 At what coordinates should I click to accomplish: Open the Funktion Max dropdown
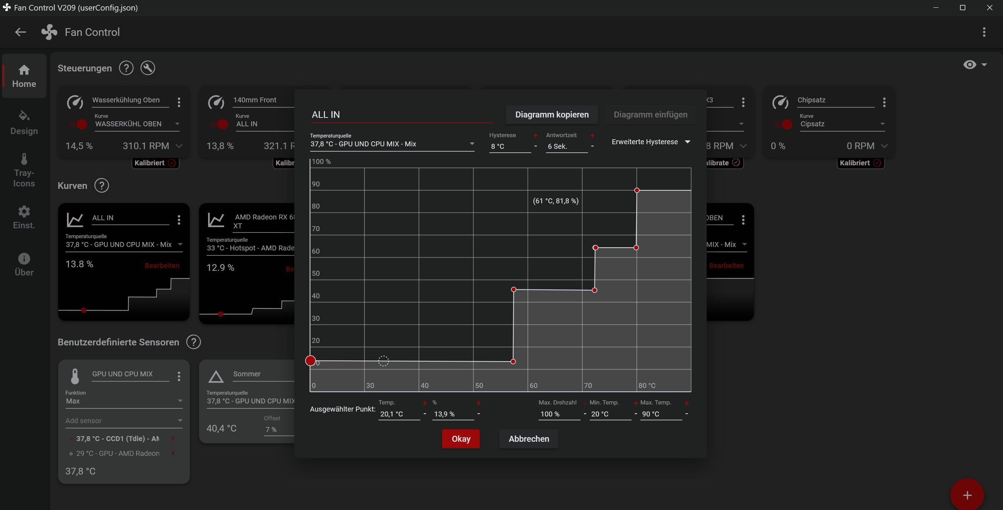124,401
